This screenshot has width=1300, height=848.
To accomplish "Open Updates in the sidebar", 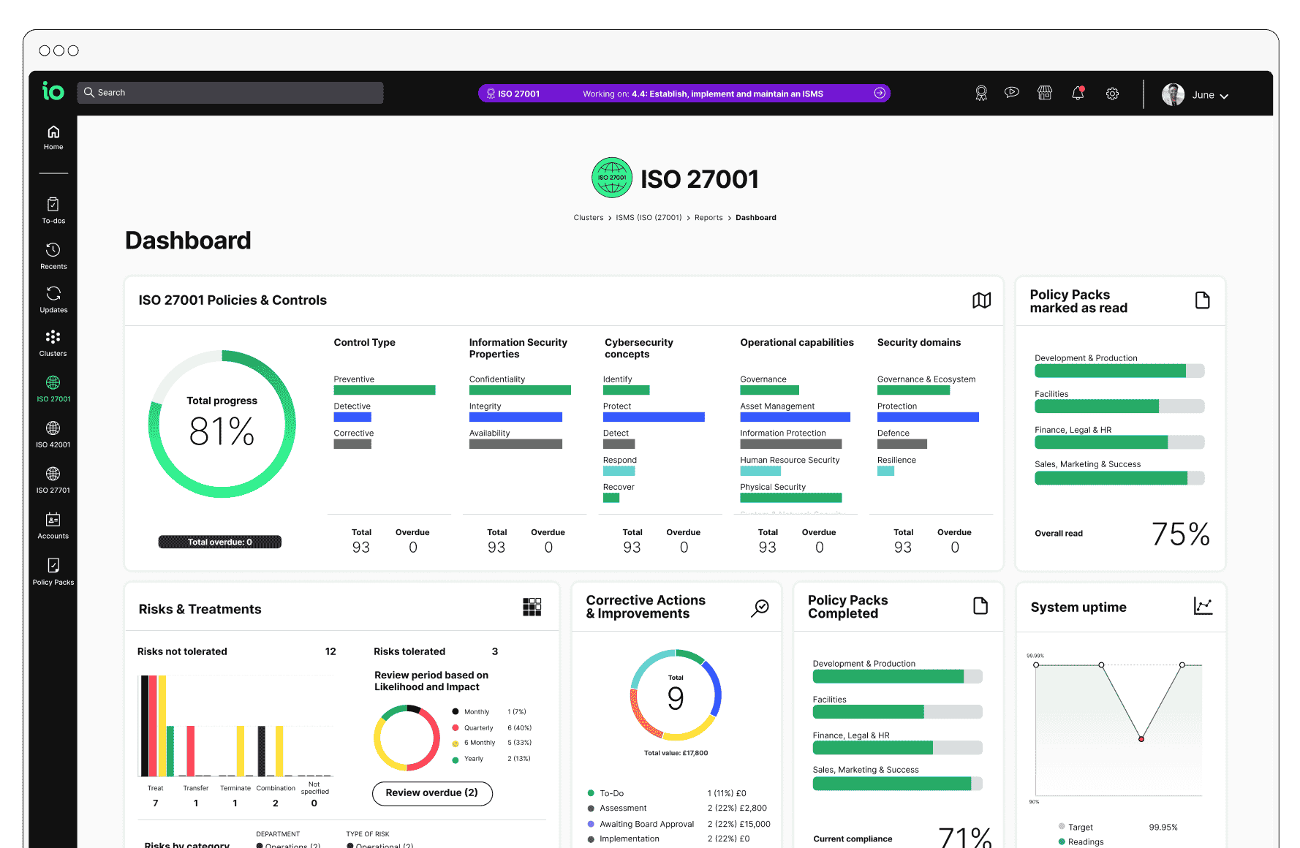I will (53, 300).
